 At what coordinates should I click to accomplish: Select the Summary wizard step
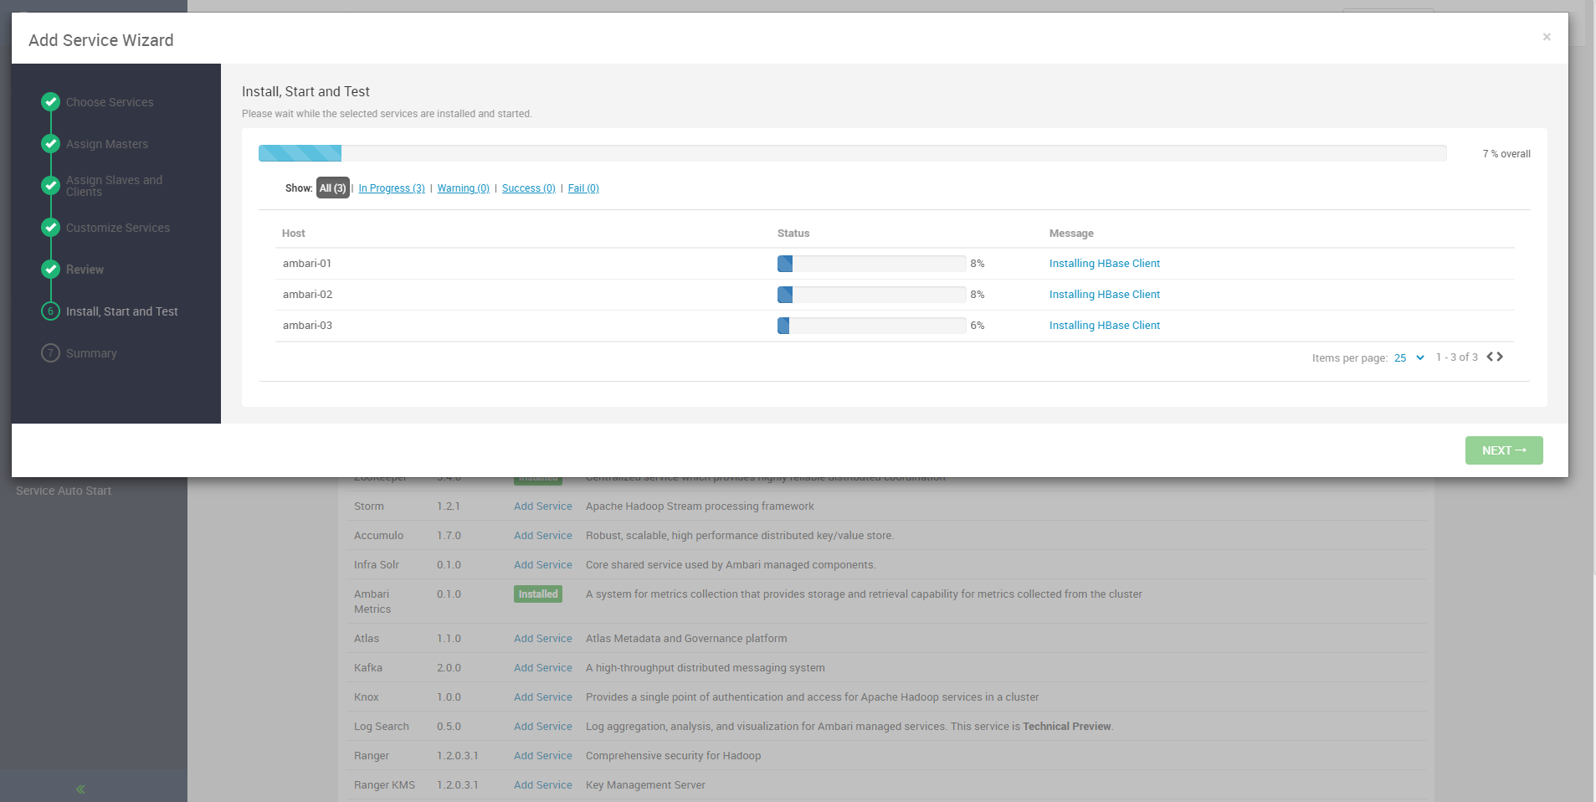click(x=91, y=353)
